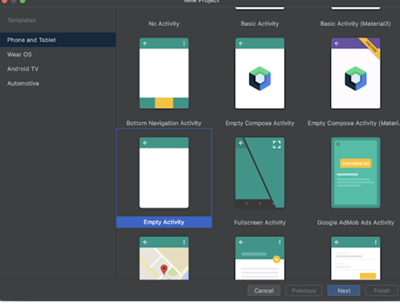The height and width of the screenshot is (304, 400).
Task: Click the fullscreen expand icon in Fullscreen template
Action: click(276, 144)
